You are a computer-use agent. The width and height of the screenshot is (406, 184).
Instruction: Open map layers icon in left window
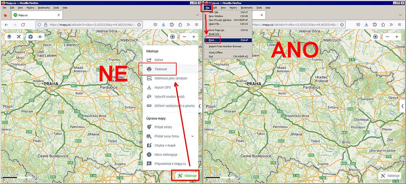9,37
